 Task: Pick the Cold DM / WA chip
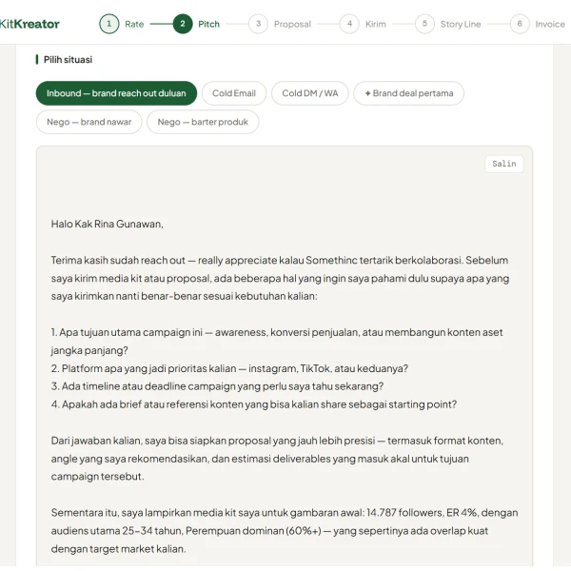(310, 93)
